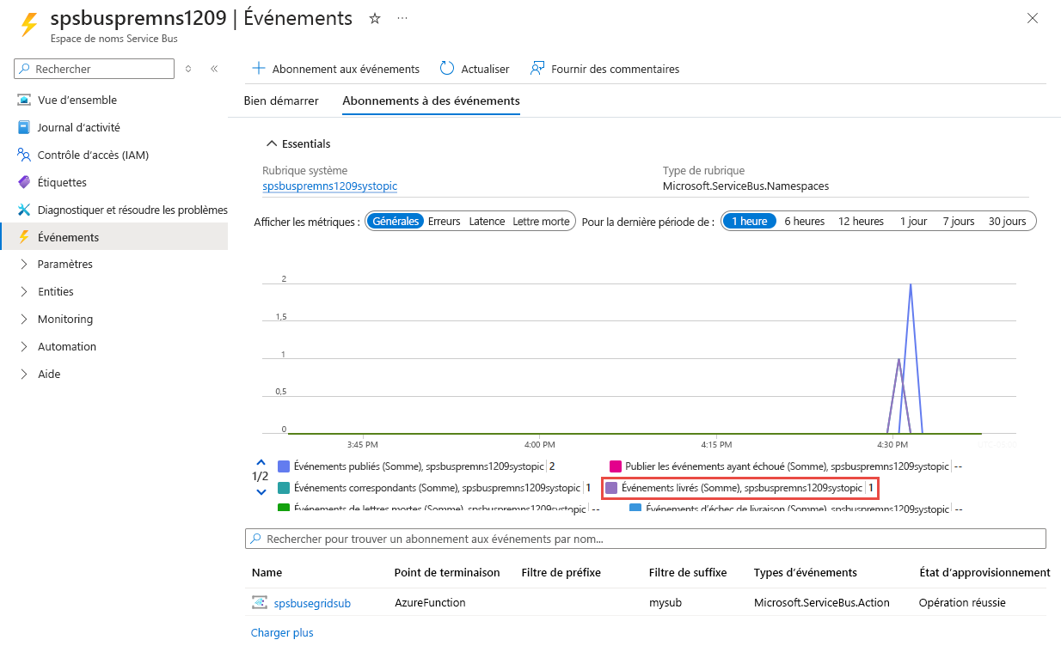Go to next legend page arrow

(261, 492)
